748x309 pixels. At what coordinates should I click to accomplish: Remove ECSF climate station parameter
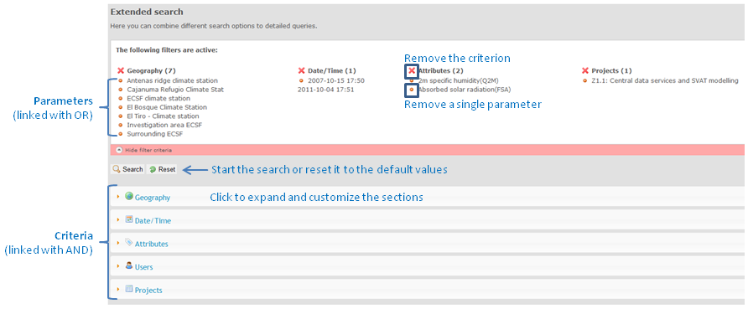[x=121, y=99]
